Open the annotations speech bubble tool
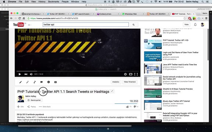212x132 pixels. click(42, 82)
